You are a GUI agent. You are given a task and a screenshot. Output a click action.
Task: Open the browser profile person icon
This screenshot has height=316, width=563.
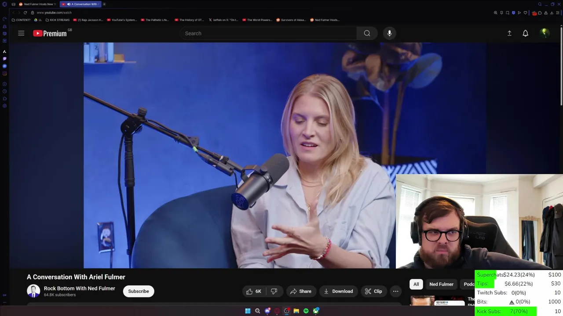(546, 13)
